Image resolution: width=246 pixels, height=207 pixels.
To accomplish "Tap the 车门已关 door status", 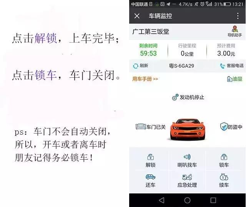I will (150, 127).
